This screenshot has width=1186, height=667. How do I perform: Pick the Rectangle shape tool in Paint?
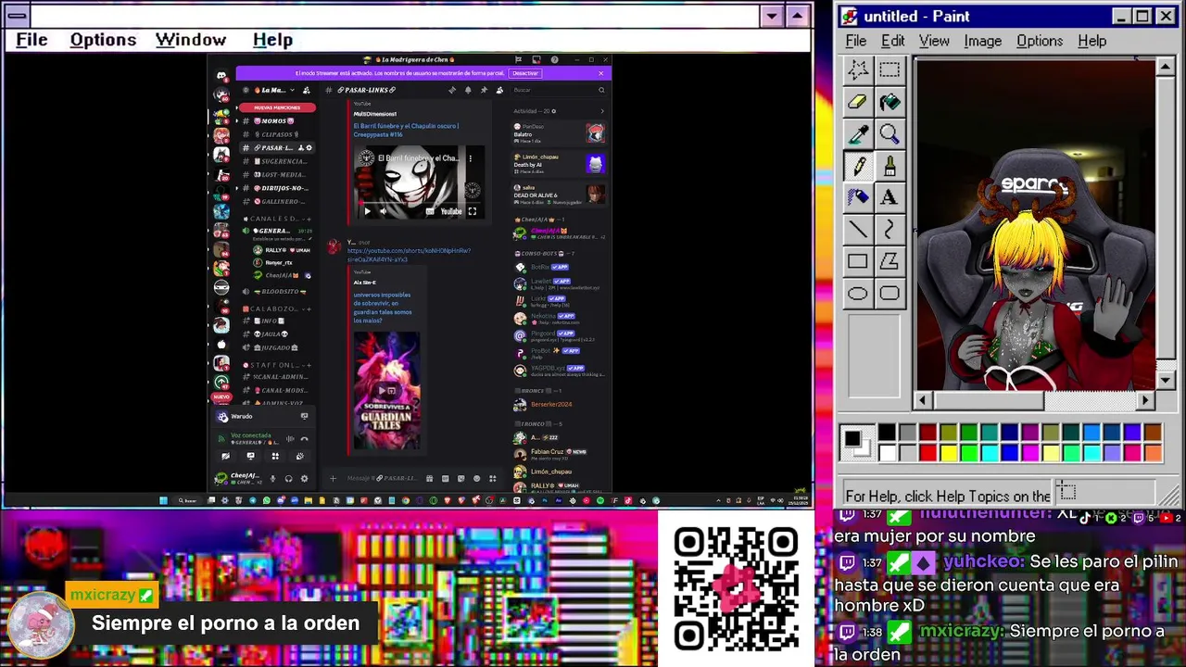pos(858,262)
